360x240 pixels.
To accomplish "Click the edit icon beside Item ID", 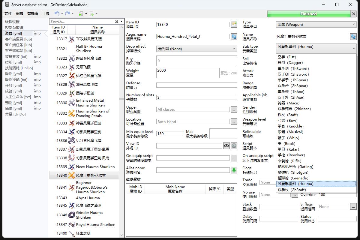I will coord(234,24).
